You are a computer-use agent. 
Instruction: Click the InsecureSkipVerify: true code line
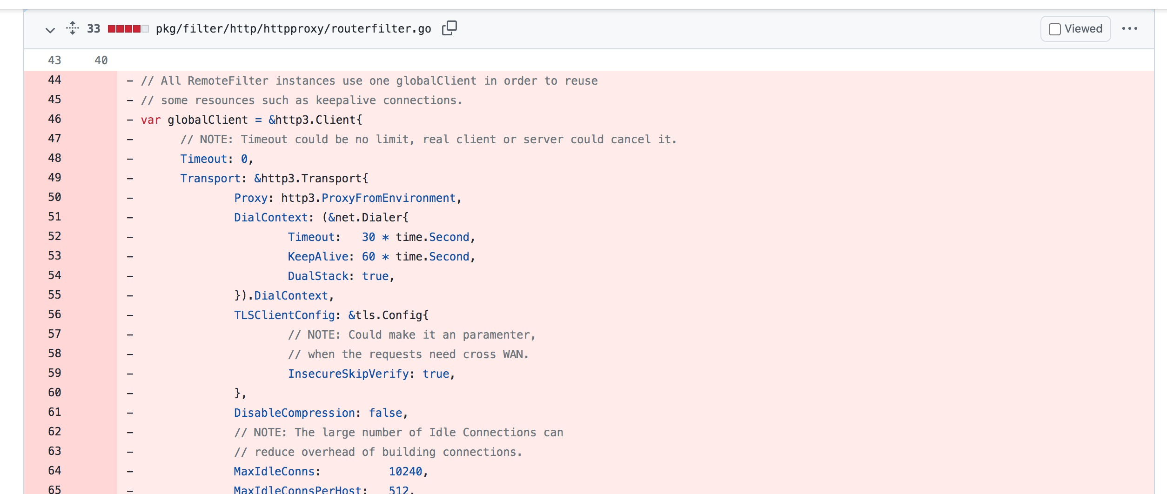pyautogui.click(x=371, y=373)
